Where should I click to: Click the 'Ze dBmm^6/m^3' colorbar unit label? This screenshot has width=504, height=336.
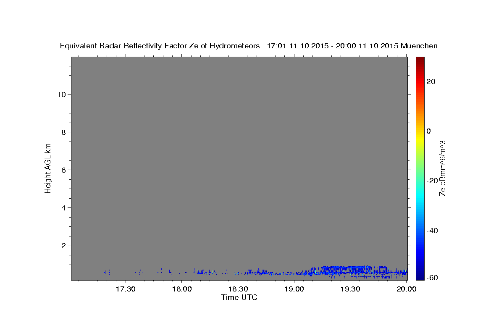pos(442,168)
